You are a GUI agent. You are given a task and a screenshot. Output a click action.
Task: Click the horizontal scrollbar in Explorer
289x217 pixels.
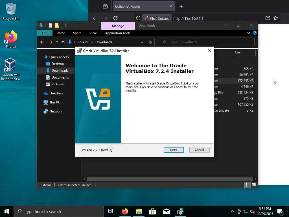click(169, 179)
